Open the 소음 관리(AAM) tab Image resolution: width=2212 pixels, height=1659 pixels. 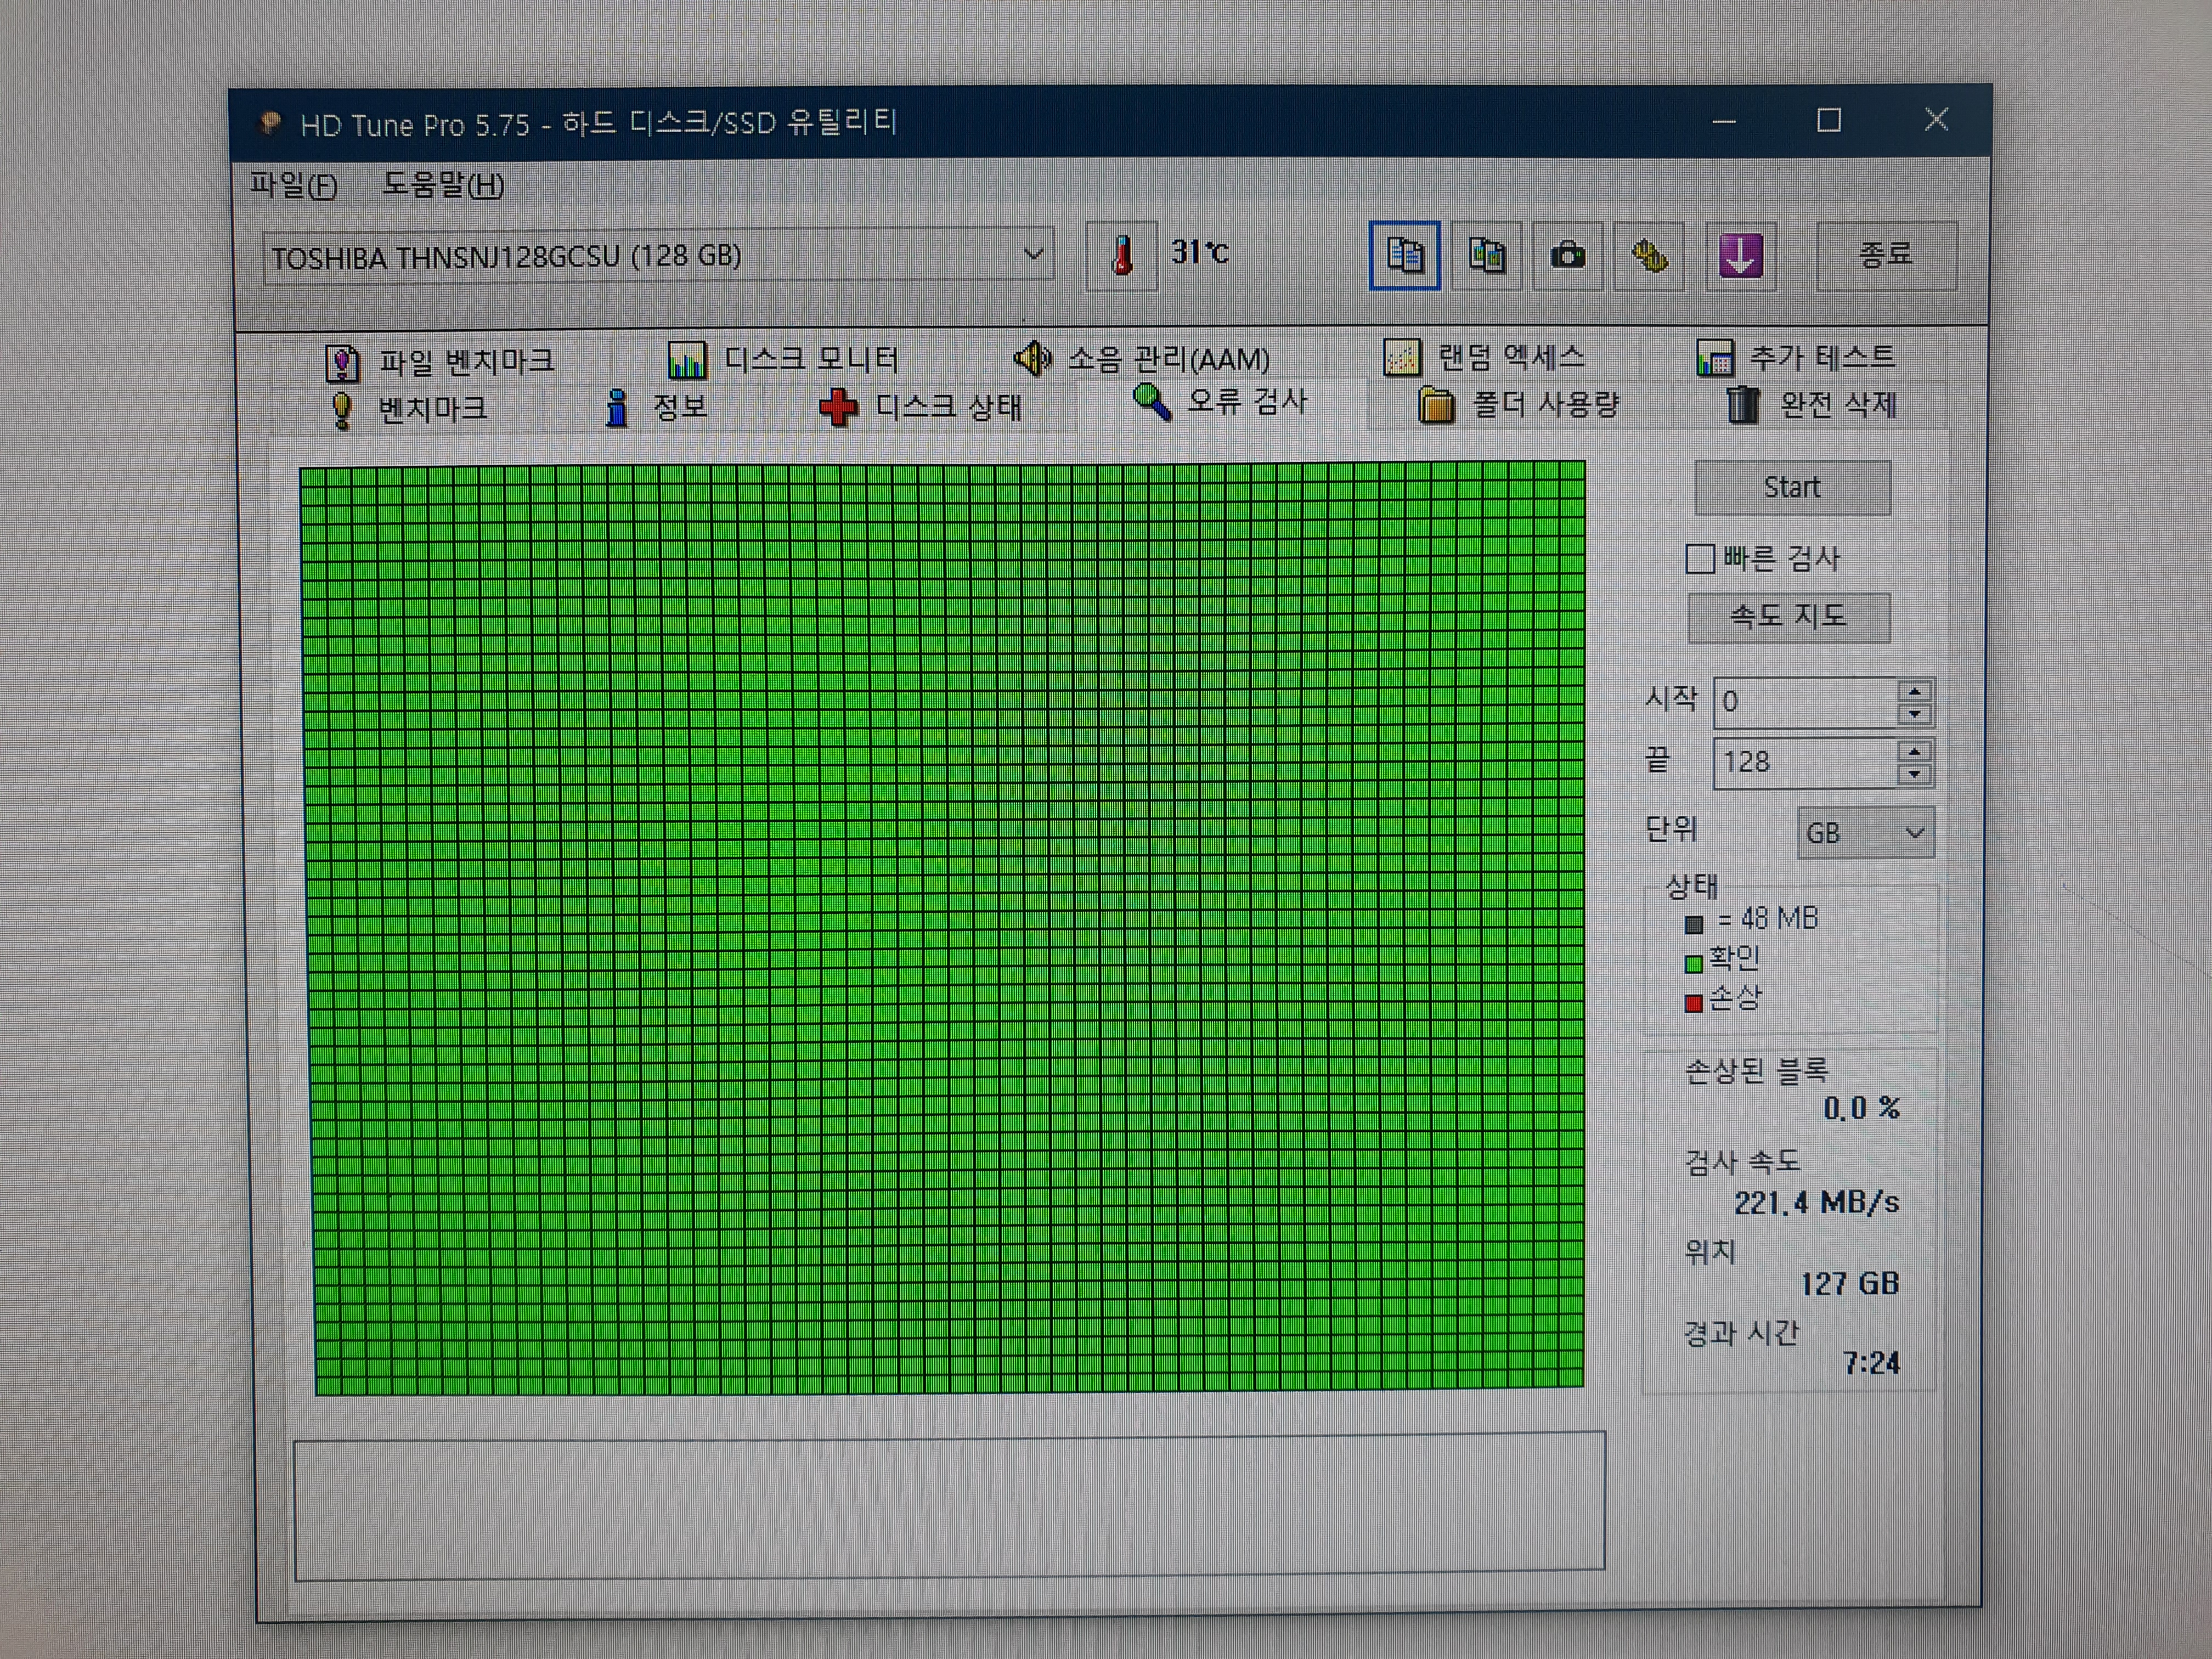pos(1142,359)
